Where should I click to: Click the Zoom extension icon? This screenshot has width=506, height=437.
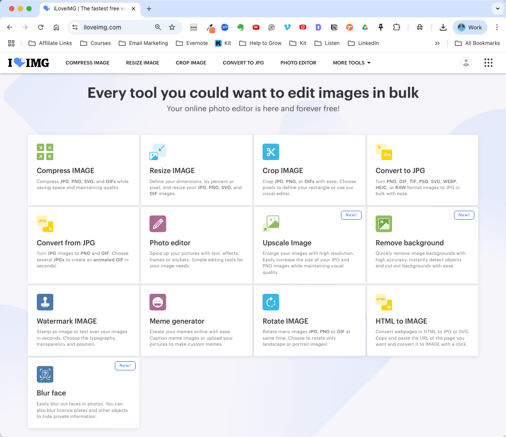(225, 27)
